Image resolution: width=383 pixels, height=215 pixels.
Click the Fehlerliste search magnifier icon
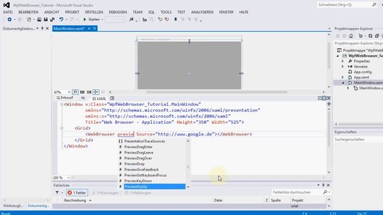tap(325, 192)
